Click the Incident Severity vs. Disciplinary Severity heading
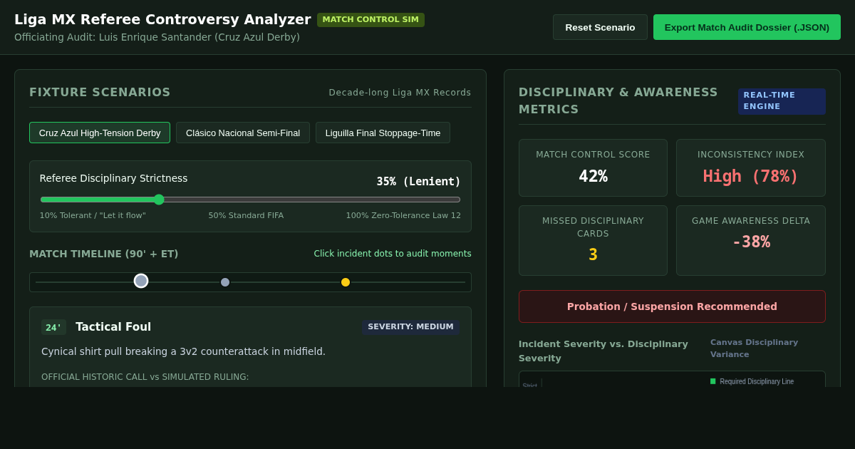The image size is (855, 449). pyautogui.click(x=603, y=351)
